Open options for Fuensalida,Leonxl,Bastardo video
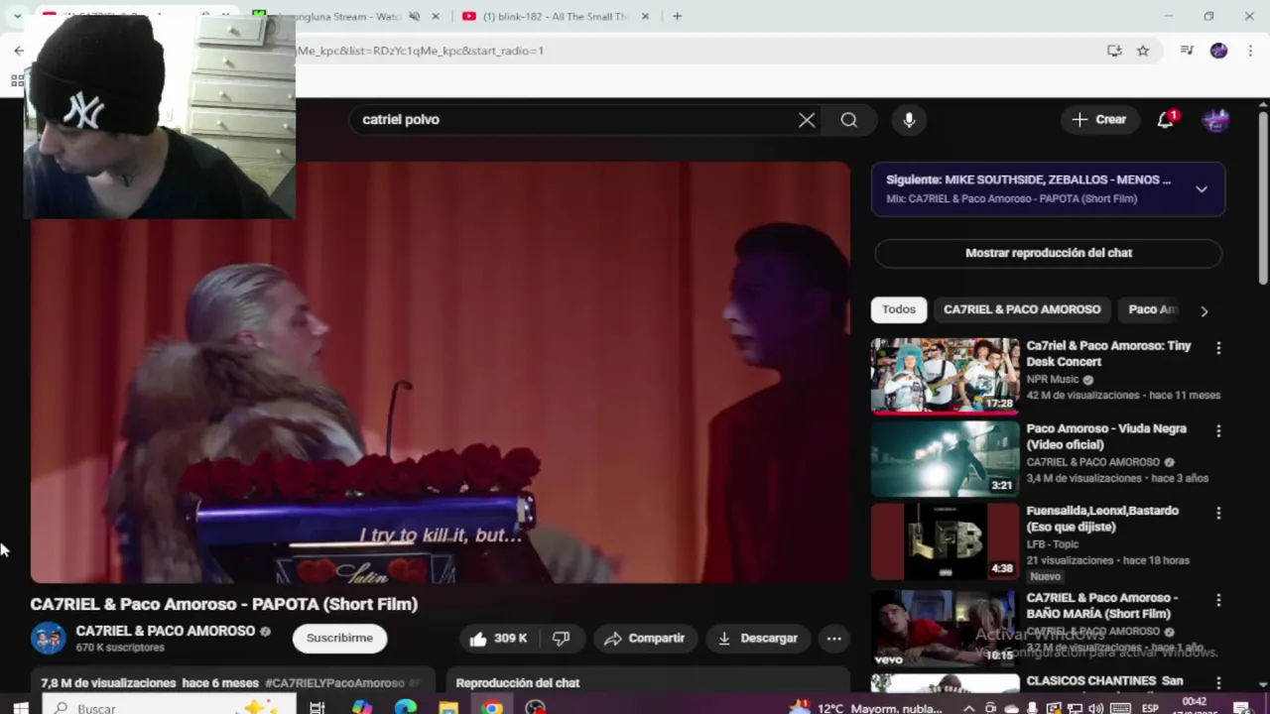The width and height of the screenshot is (1270, 714). (x=1218, y=513)
